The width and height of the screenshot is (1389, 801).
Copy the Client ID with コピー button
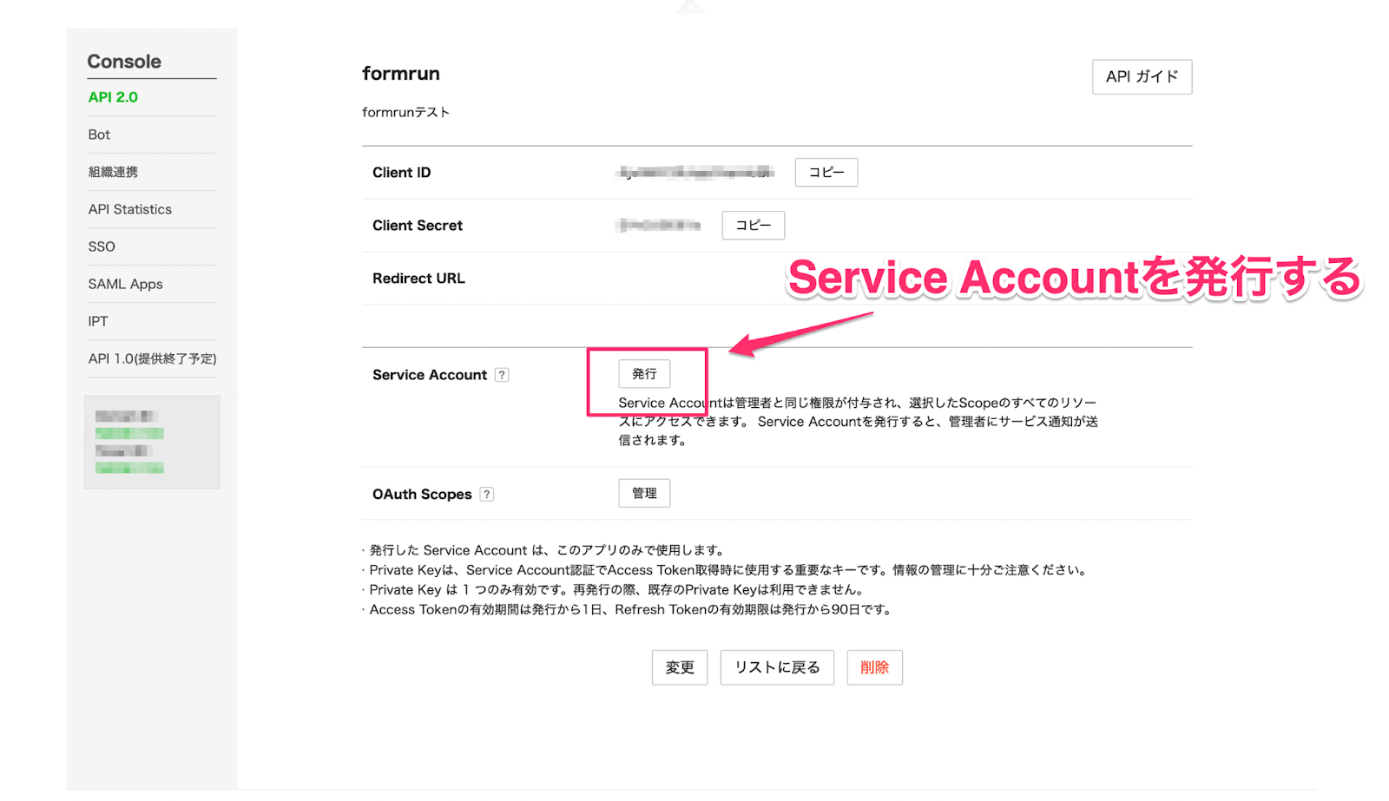[x=826, y=172]
